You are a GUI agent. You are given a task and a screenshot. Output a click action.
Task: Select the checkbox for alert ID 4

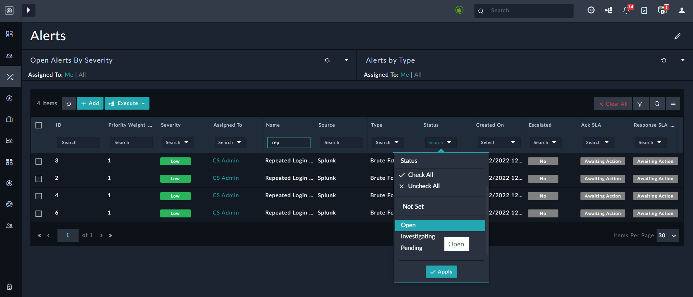click(x=39, y=196)
